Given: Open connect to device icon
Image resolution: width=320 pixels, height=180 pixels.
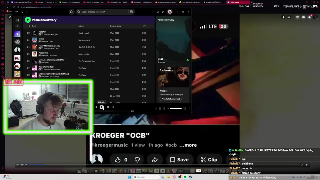Looking at the screenshot, I should (x=164, y=108).
